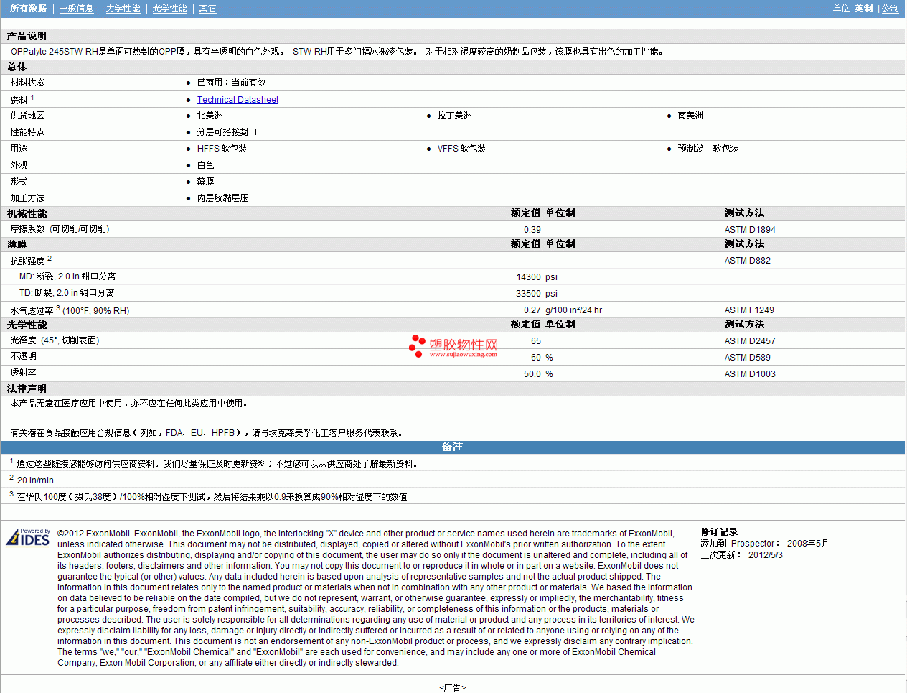
Task: Click the 摩擦系数 row label
Action: (x=60, y=229)
